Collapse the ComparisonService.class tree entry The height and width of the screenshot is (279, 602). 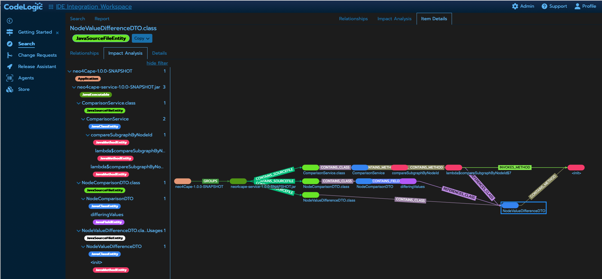click(x=79, y=103)
